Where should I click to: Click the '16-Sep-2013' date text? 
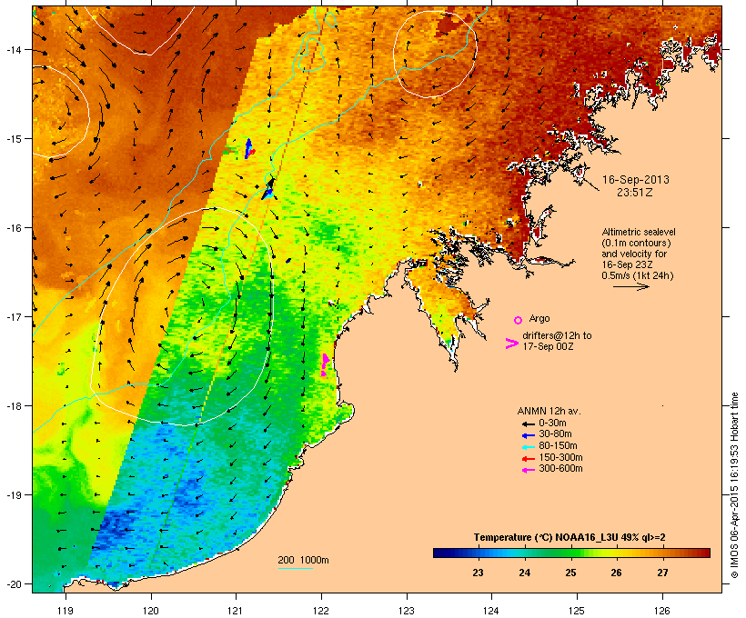636,180
